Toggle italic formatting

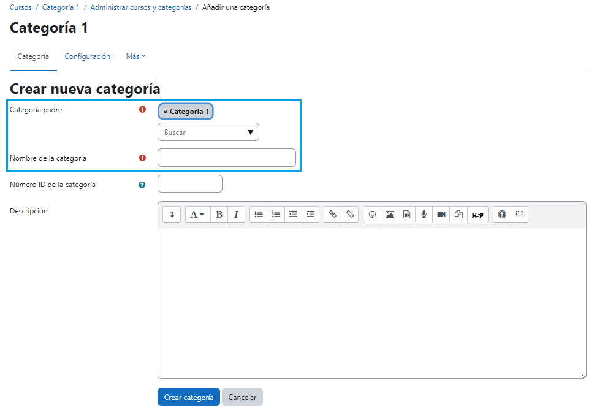(x=236, y=214)
